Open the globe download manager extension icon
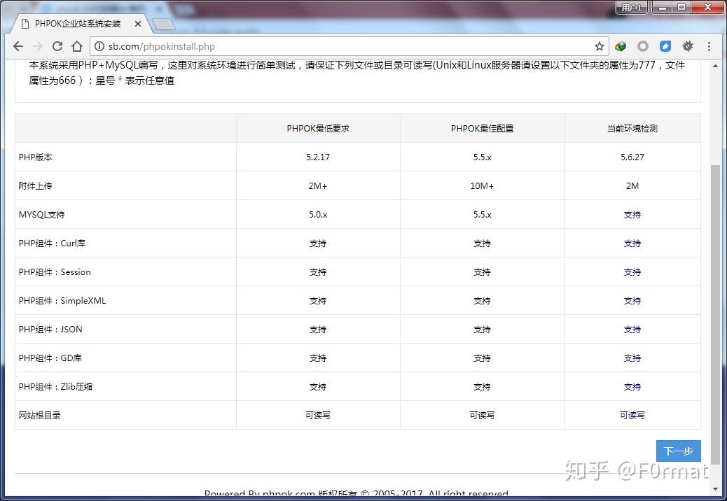 click(621, 46)
